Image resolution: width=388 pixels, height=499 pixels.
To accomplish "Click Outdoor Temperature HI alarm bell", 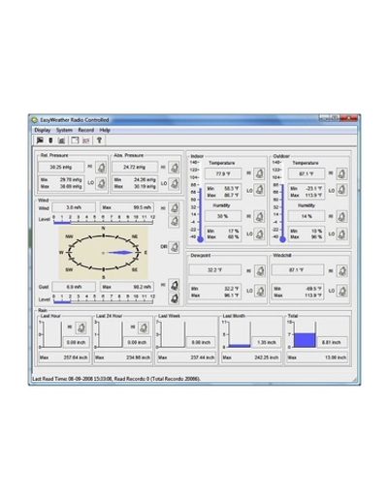I will tap(341, 173).
